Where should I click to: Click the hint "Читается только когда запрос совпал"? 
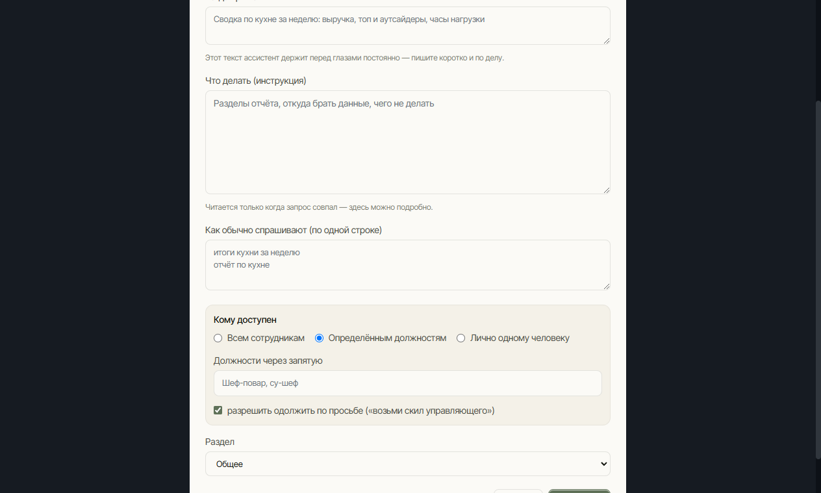point(319,207)
